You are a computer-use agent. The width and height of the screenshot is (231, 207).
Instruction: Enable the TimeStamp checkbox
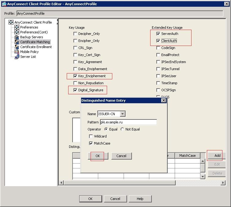pyautogui.click(x=158, y=83)
